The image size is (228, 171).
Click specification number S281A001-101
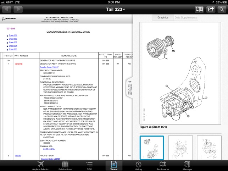pos(49,73)
